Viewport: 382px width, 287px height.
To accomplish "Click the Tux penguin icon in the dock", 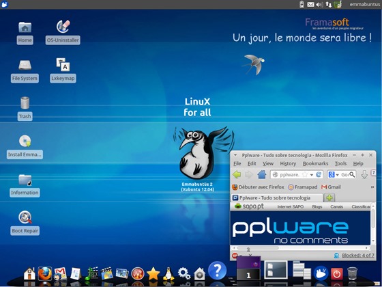I will click(168, 273).
